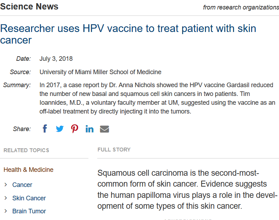Viewport: 279px width, 220px height.
Task: Open the Health & Medicine category
Action: click(x=28, y=170)
